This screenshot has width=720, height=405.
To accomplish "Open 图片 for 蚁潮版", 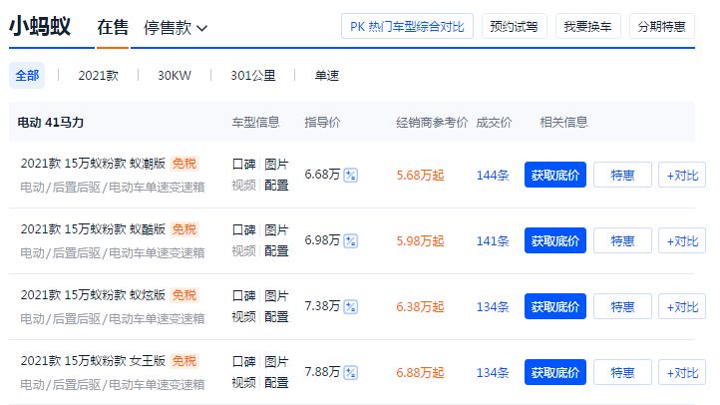I will (x=276, y=165).
